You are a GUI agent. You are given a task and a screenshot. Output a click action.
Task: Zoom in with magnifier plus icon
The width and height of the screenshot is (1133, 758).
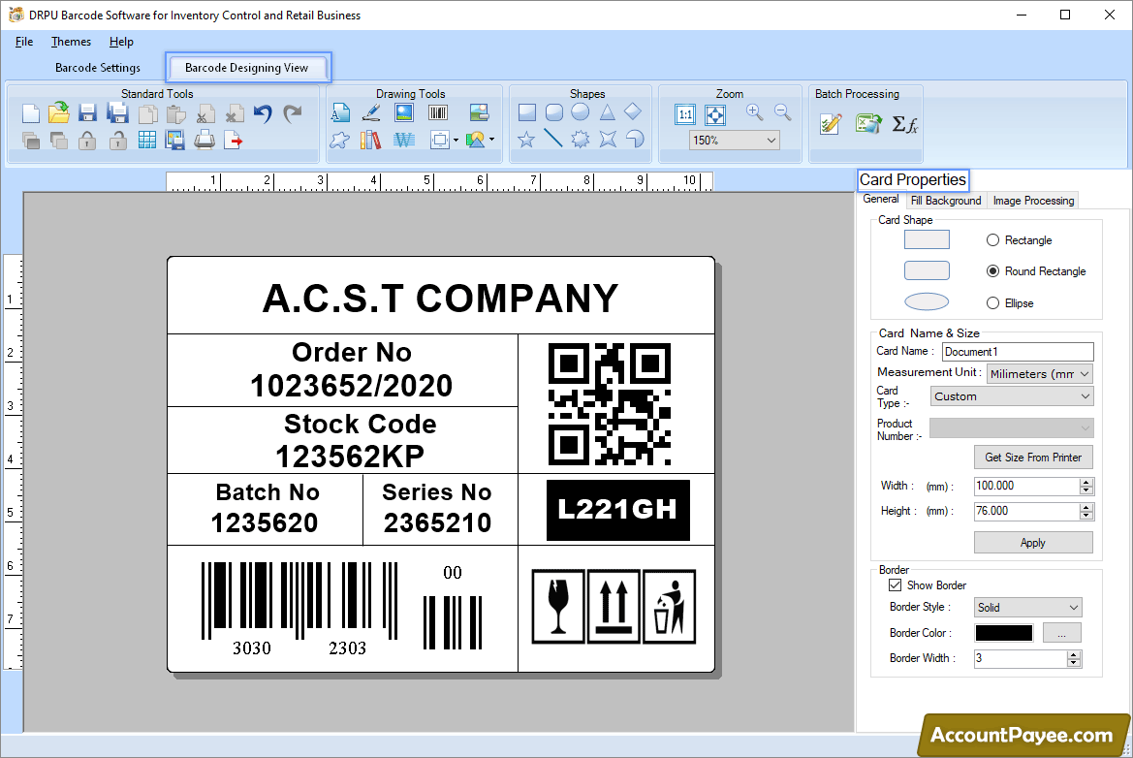click(x=754, y=112)
